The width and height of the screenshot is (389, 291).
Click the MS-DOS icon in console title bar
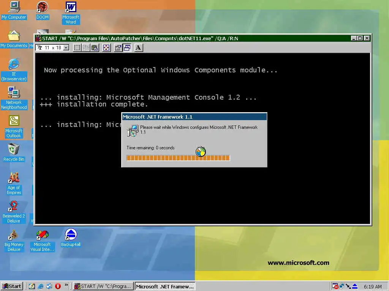pyautogui.click(x=38, y=38)
